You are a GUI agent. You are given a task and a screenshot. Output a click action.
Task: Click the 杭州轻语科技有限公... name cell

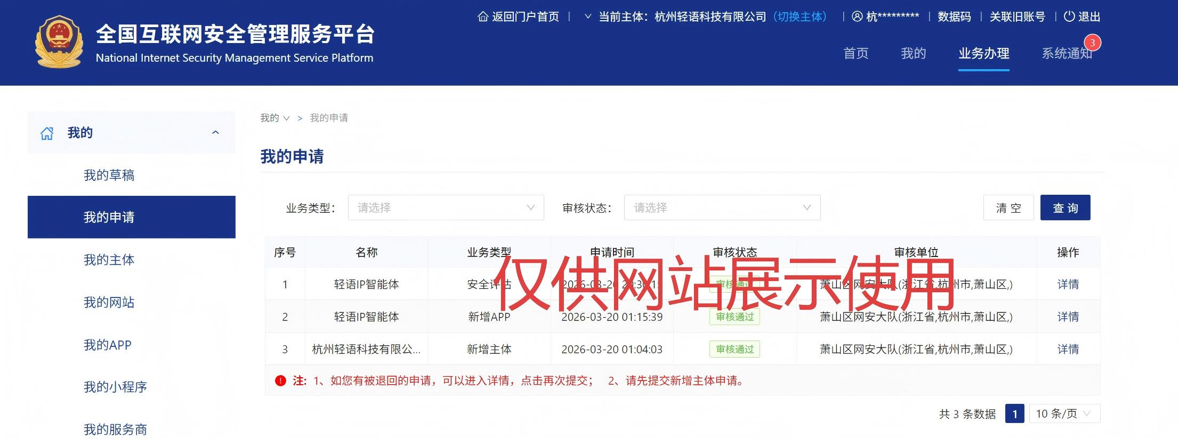click(366, 349)
